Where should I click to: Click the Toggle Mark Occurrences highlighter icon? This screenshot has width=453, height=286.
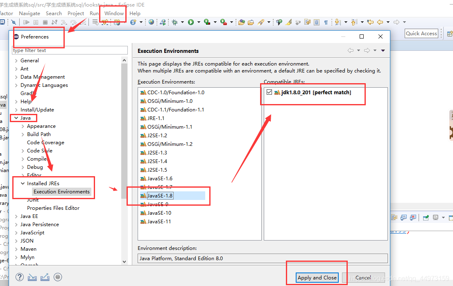[289, 22]
